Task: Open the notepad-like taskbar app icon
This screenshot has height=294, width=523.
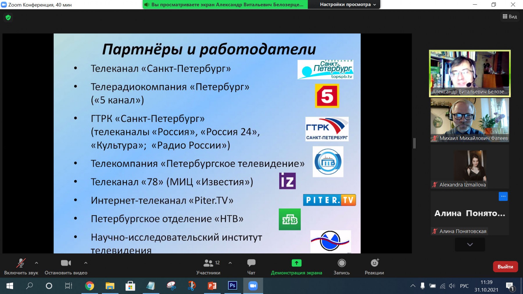Action: (x=151, y=286)
